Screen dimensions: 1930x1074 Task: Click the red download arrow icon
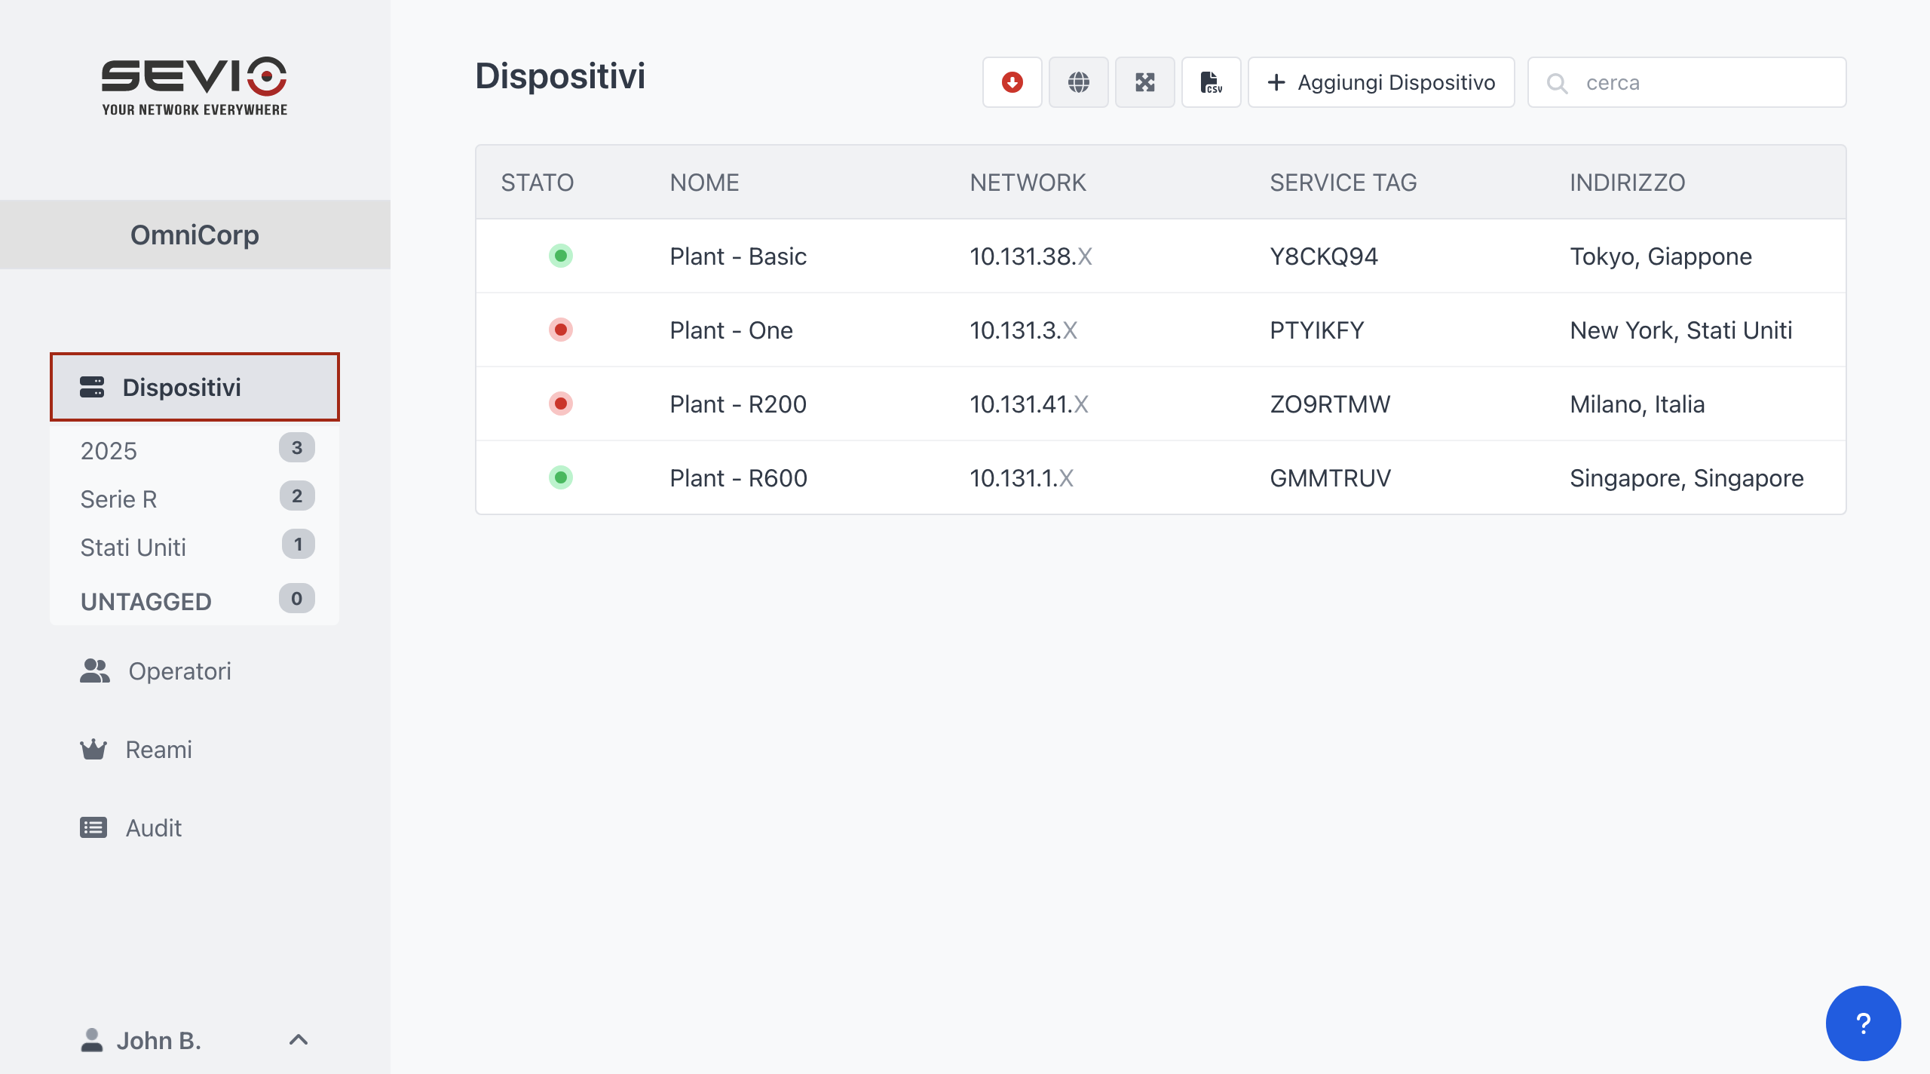click(x=1012, y=82)
